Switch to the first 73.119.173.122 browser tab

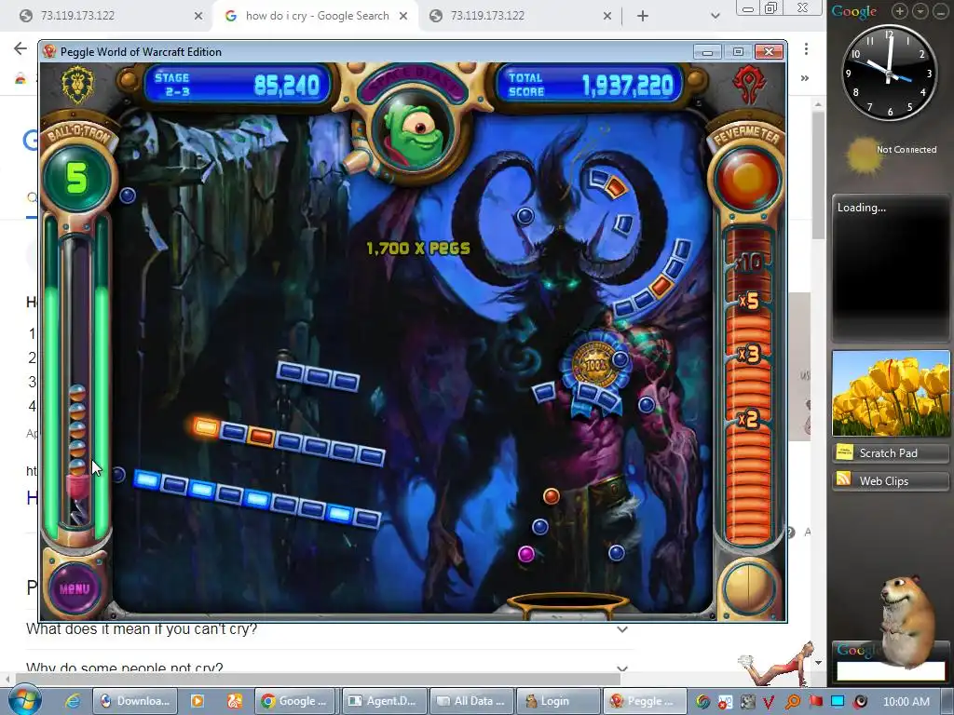(x=110, y=16)
